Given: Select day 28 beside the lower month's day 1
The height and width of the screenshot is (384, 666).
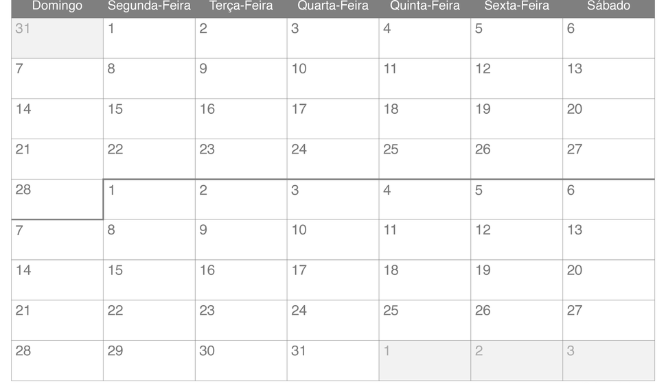Looking at the screenshot, I should [58, 200].
